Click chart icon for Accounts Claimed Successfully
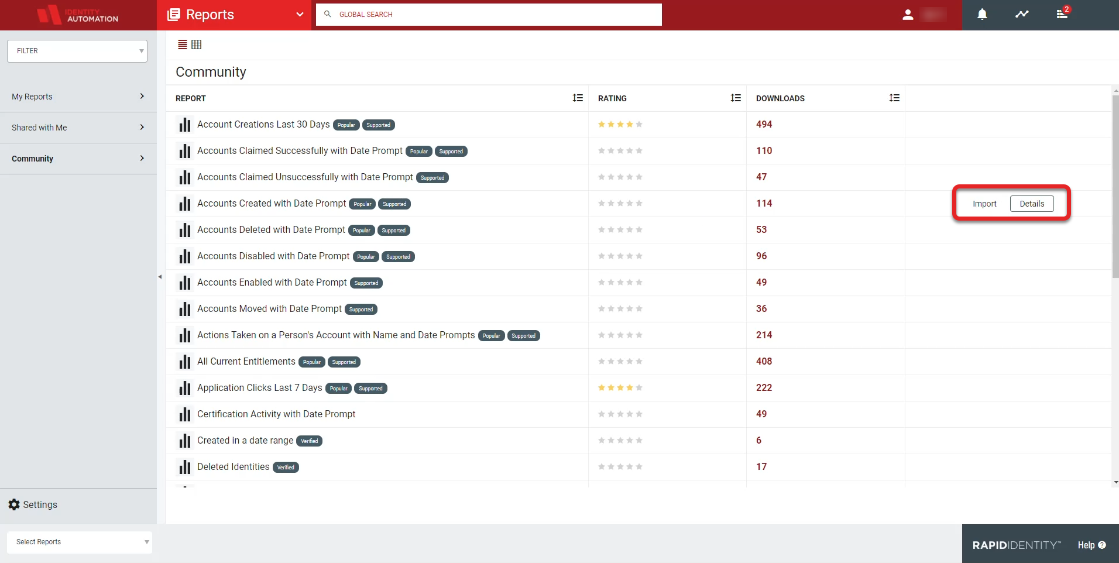The image size is (1119, 563). 185,151
